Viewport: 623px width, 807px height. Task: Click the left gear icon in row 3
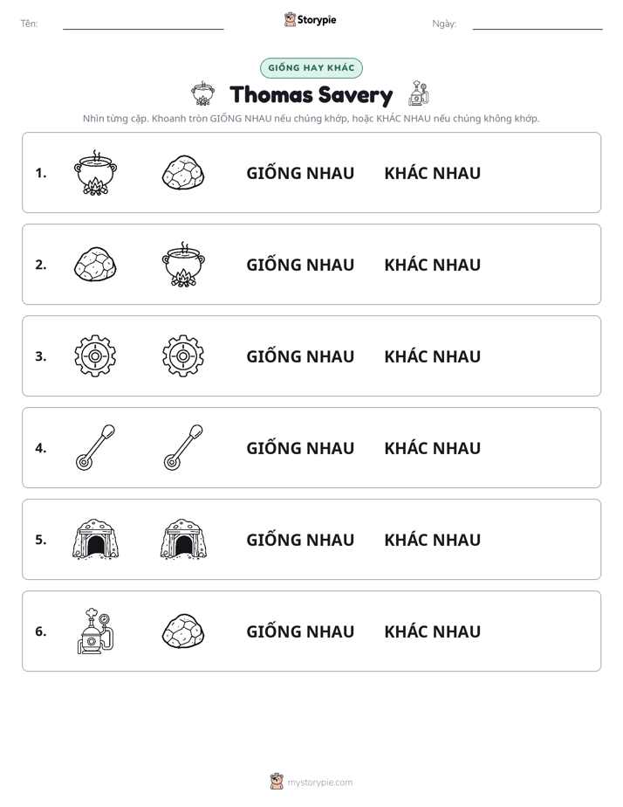coord(95,356)
